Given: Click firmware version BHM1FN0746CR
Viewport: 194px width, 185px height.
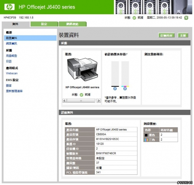Looking at the screenshot, I should point(106,153).
